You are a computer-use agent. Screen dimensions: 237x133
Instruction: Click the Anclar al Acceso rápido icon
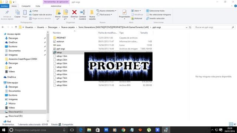7,13
